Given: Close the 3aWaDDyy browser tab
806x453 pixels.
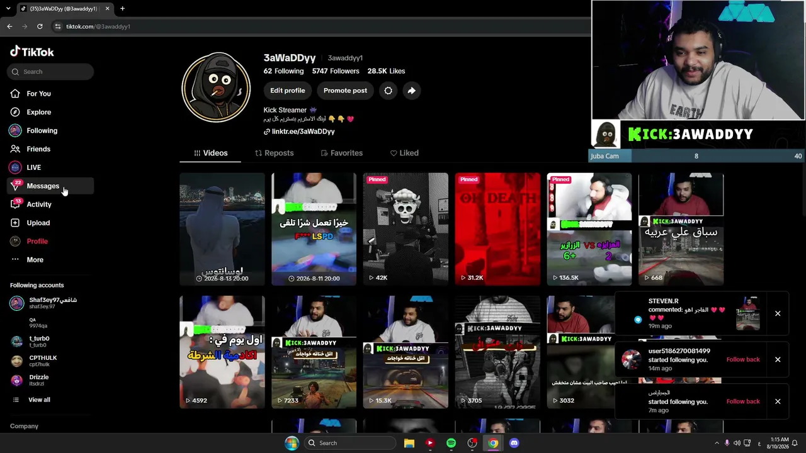Looking at the screenshot, I should (x=107, y=9).
